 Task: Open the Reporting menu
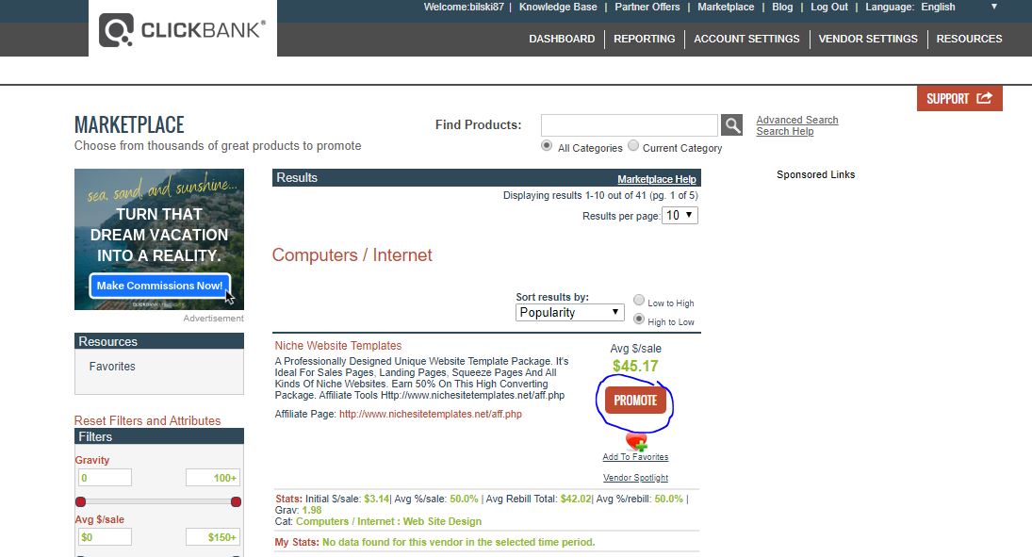[x=645, y=39]
